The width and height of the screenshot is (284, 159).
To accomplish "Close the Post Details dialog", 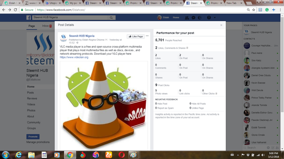I will tap(221, 25).
